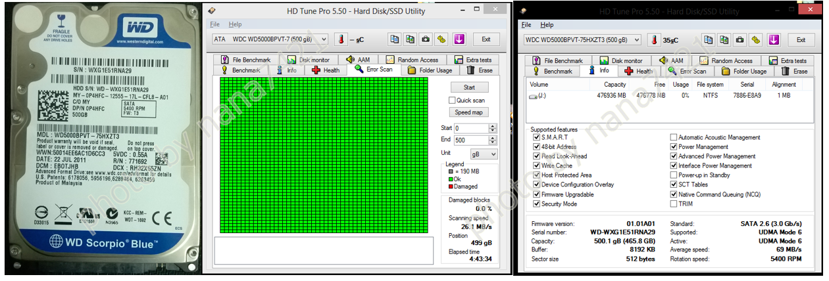Open the Unit gB dropdown
The image size is (829, 281).
pos(484,154)
